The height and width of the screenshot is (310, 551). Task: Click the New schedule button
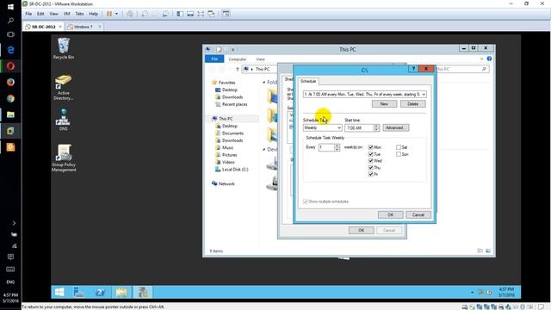coord(384,103)
